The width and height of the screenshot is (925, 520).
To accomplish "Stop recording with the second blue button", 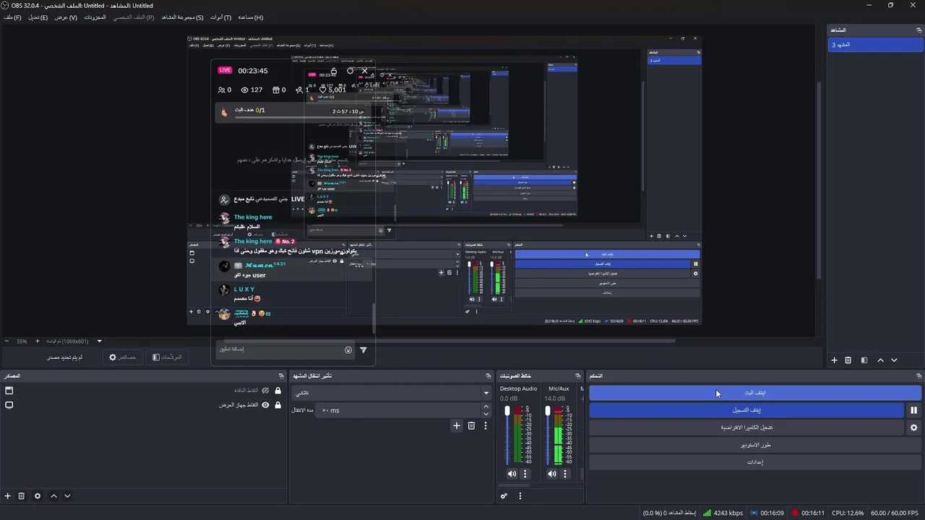I will pyautogui.click(x=747, y=410).
